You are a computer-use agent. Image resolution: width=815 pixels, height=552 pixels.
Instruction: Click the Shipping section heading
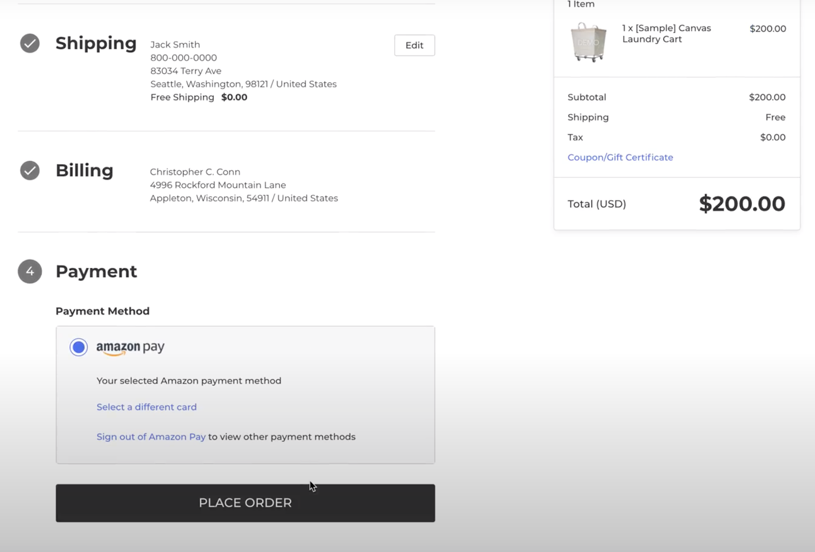pos(96,43)
